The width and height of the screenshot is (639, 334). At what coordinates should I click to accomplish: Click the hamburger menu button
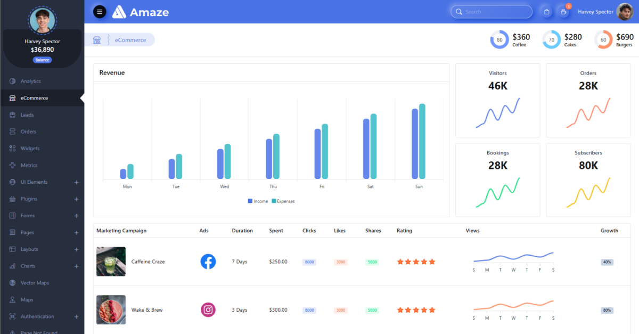(x=100, y=12)
